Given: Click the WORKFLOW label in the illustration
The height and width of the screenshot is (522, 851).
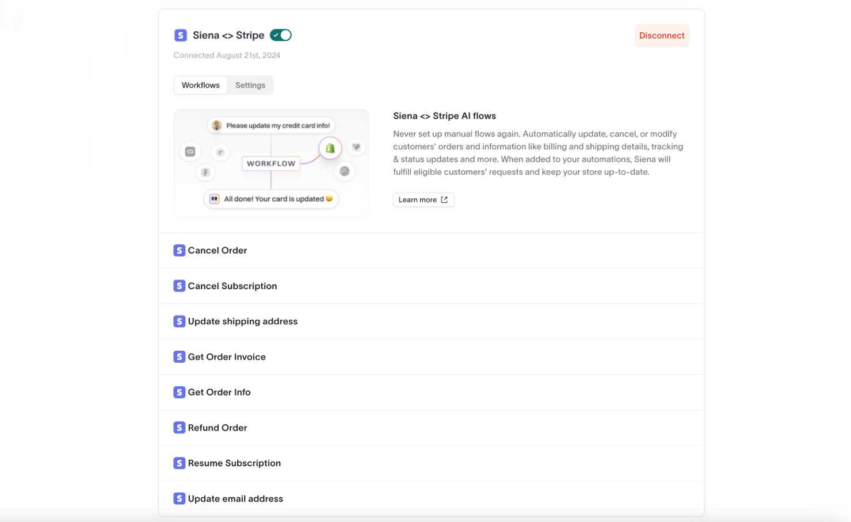Looking at the screenshot, I should point(271,164).
